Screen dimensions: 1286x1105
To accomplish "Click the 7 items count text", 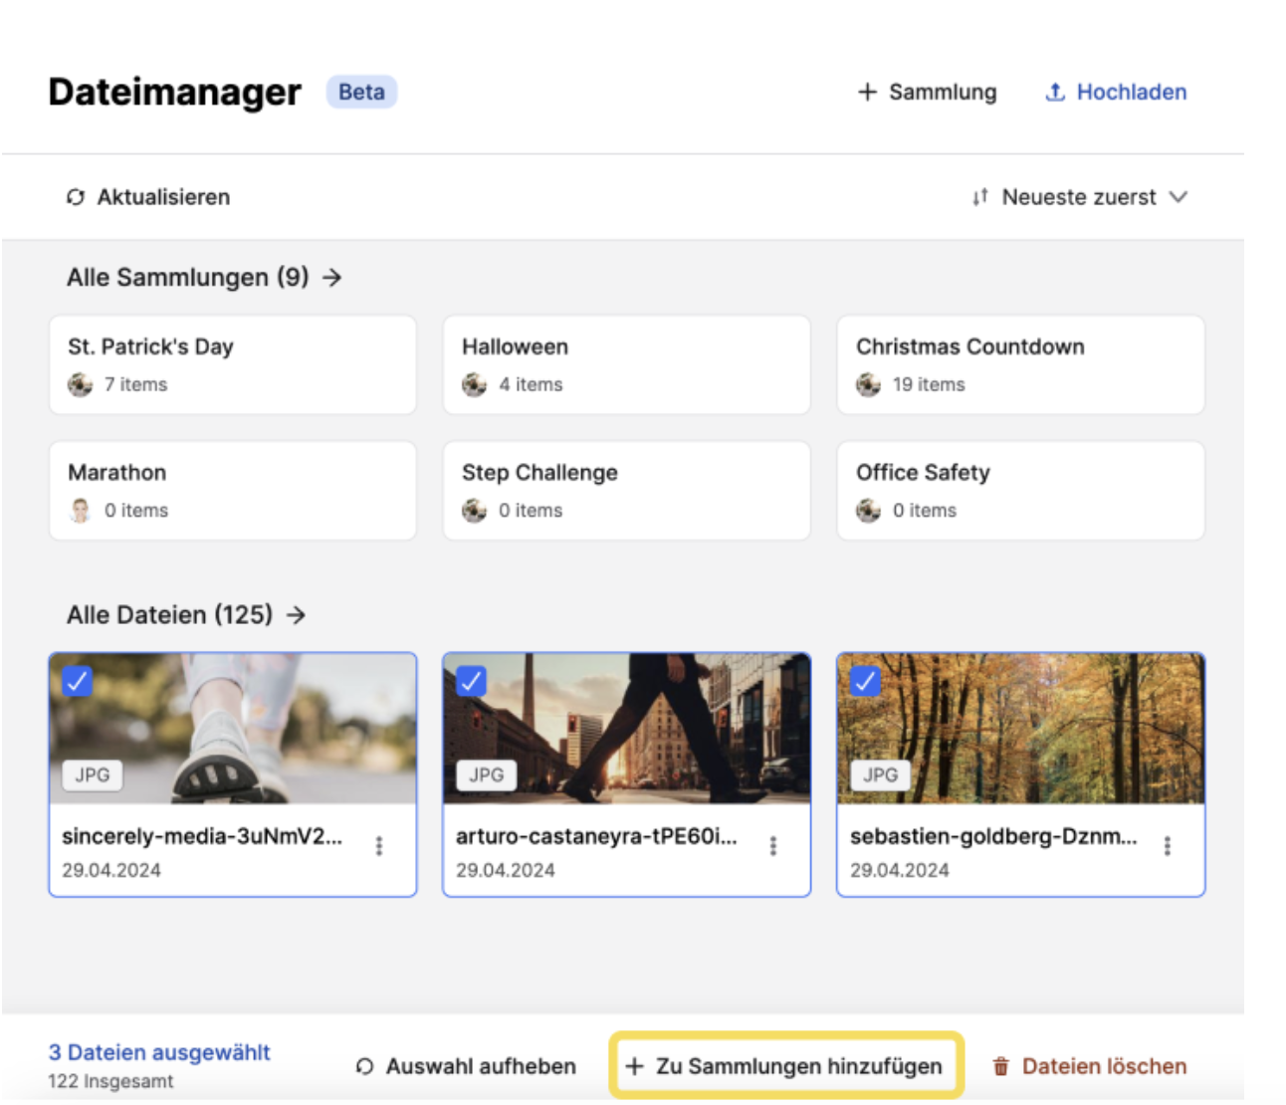I will (x=136, y=384).
